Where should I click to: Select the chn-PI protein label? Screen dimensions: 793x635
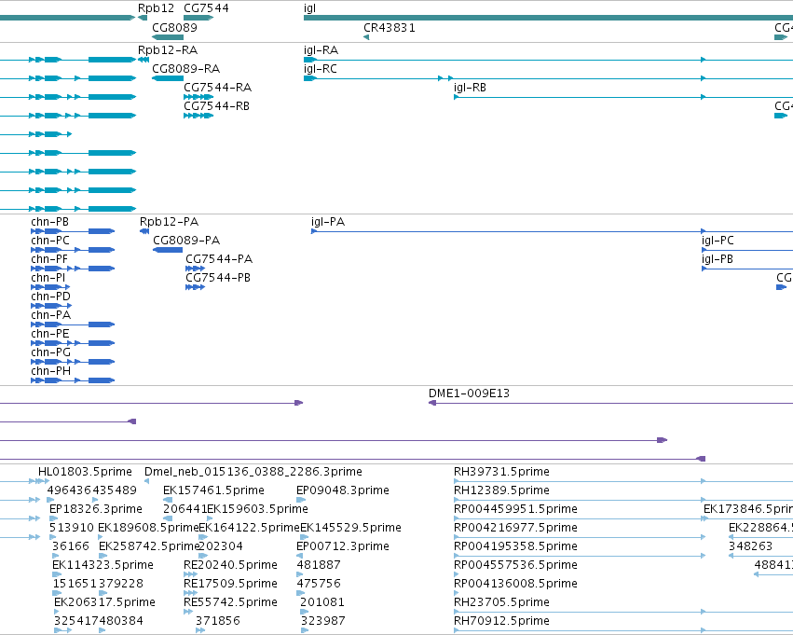[48, 278]
